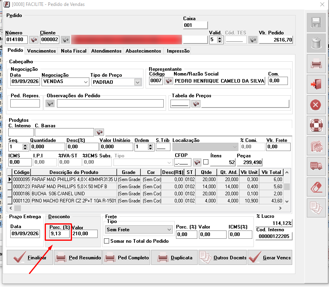Increment the Seq. spinner
Screen dimensions: 329x287
coord(25,145)
